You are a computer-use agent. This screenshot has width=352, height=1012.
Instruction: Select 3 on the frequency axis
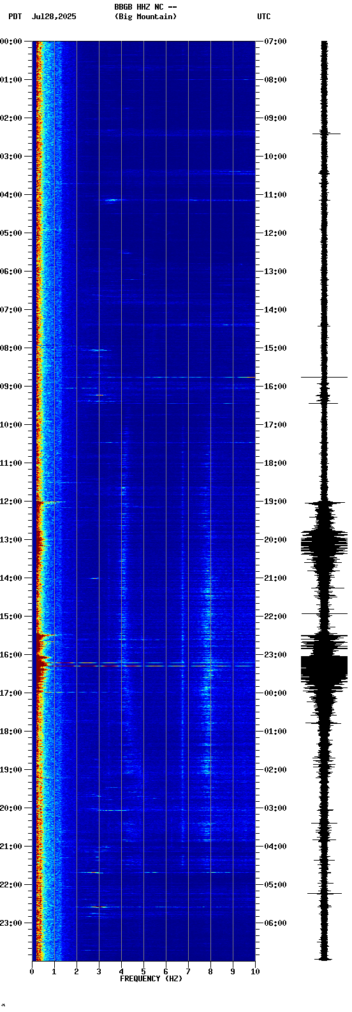click(99, 972)
